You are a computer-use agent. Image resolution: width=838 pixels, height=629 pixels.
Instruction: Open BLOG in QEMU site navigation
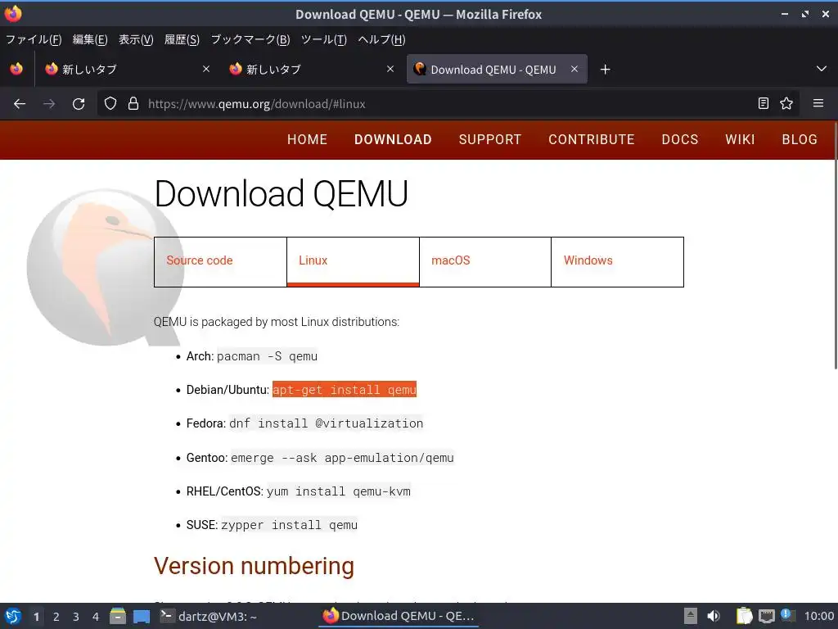tap(800, 139)
